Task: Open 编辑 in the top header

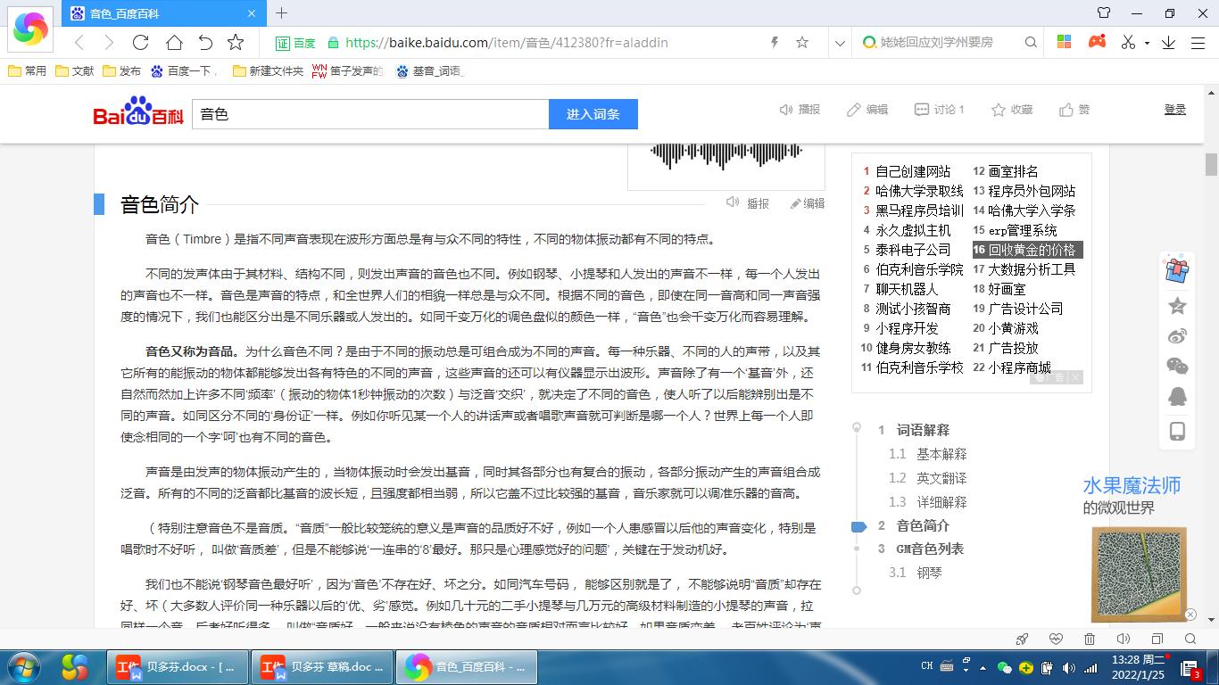Action: [867, 110]
